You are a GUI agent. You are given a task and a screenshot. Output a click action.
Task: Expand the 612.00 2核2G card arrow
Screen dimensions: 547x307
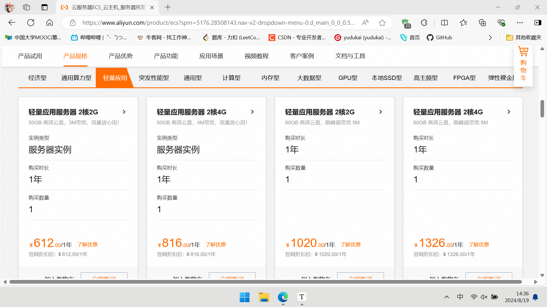[x=124, y=112]
